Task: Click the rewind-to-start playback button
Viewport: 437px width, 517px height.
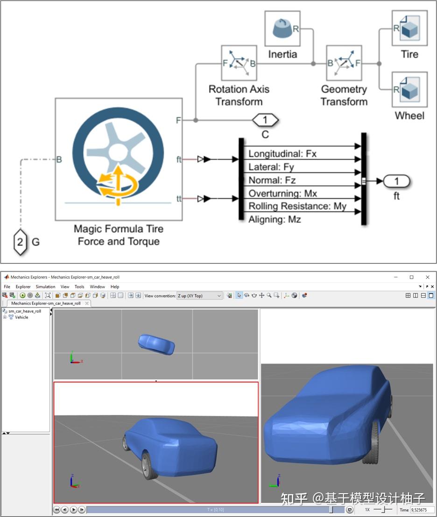Action: tap(56, 510)
